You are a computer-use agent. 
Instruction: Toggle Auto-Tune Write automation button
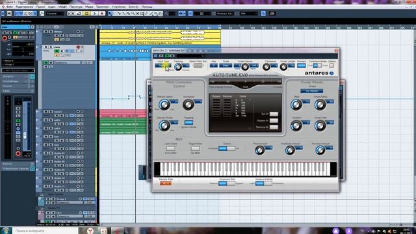point(172,56)
